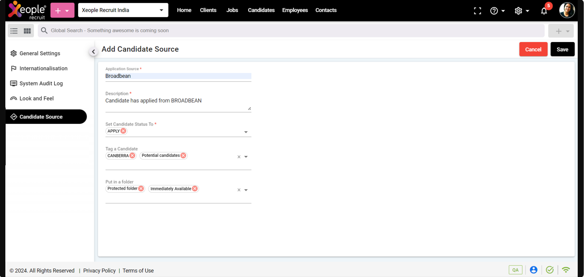
Task: Click the green checkmark status icon
Action: [x=549, y=270]
